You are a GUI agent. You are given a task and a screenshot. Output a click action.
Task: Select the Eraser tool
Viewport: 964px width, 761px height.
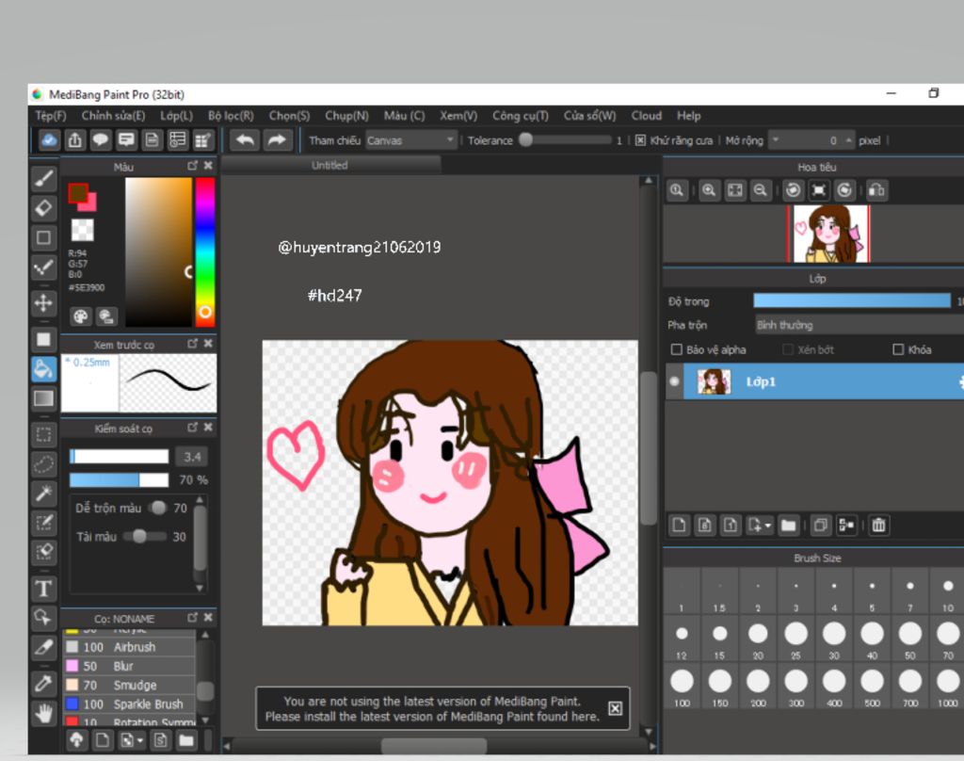[x=43, y=208]
